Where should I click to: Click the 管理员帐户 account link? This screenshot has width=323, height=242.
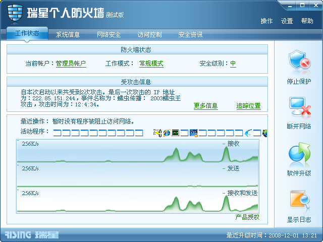pos(71,64)
